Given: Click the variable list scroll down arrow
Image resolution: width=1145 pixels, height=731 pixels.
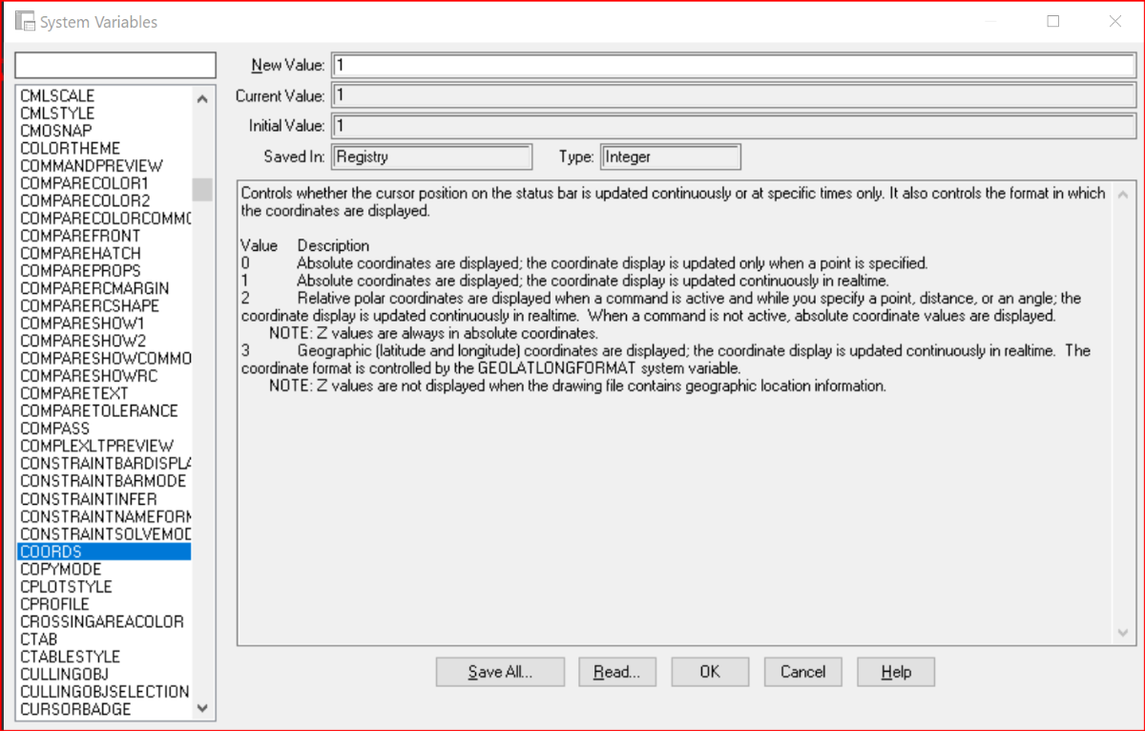Looking at the screenshot, I should click(x=201, y=708).
